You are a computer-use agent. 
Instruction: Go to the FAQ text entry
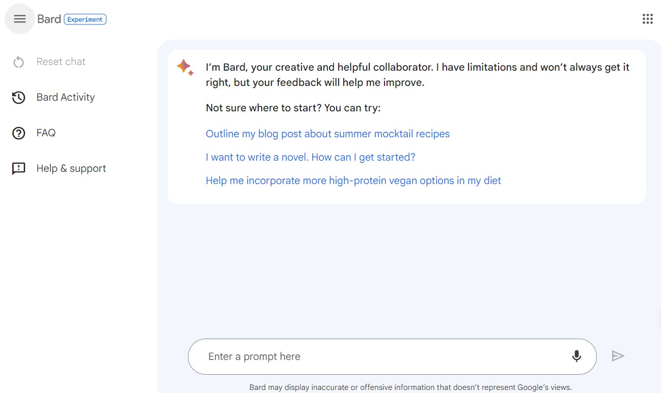click(x=46, y=133)
